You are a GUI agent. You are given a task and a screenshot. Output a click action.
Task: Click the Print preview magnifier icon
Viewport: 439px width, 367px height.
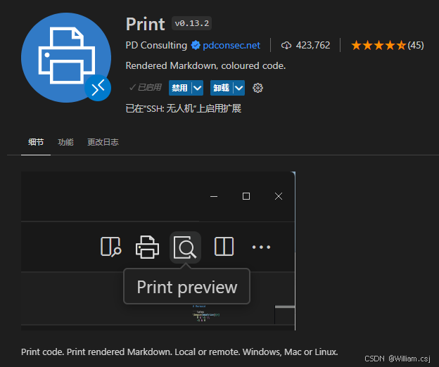click(185, 247)
